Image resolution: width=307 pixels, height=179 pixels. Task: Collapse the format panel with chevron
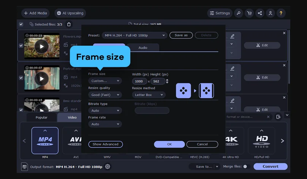287,115
